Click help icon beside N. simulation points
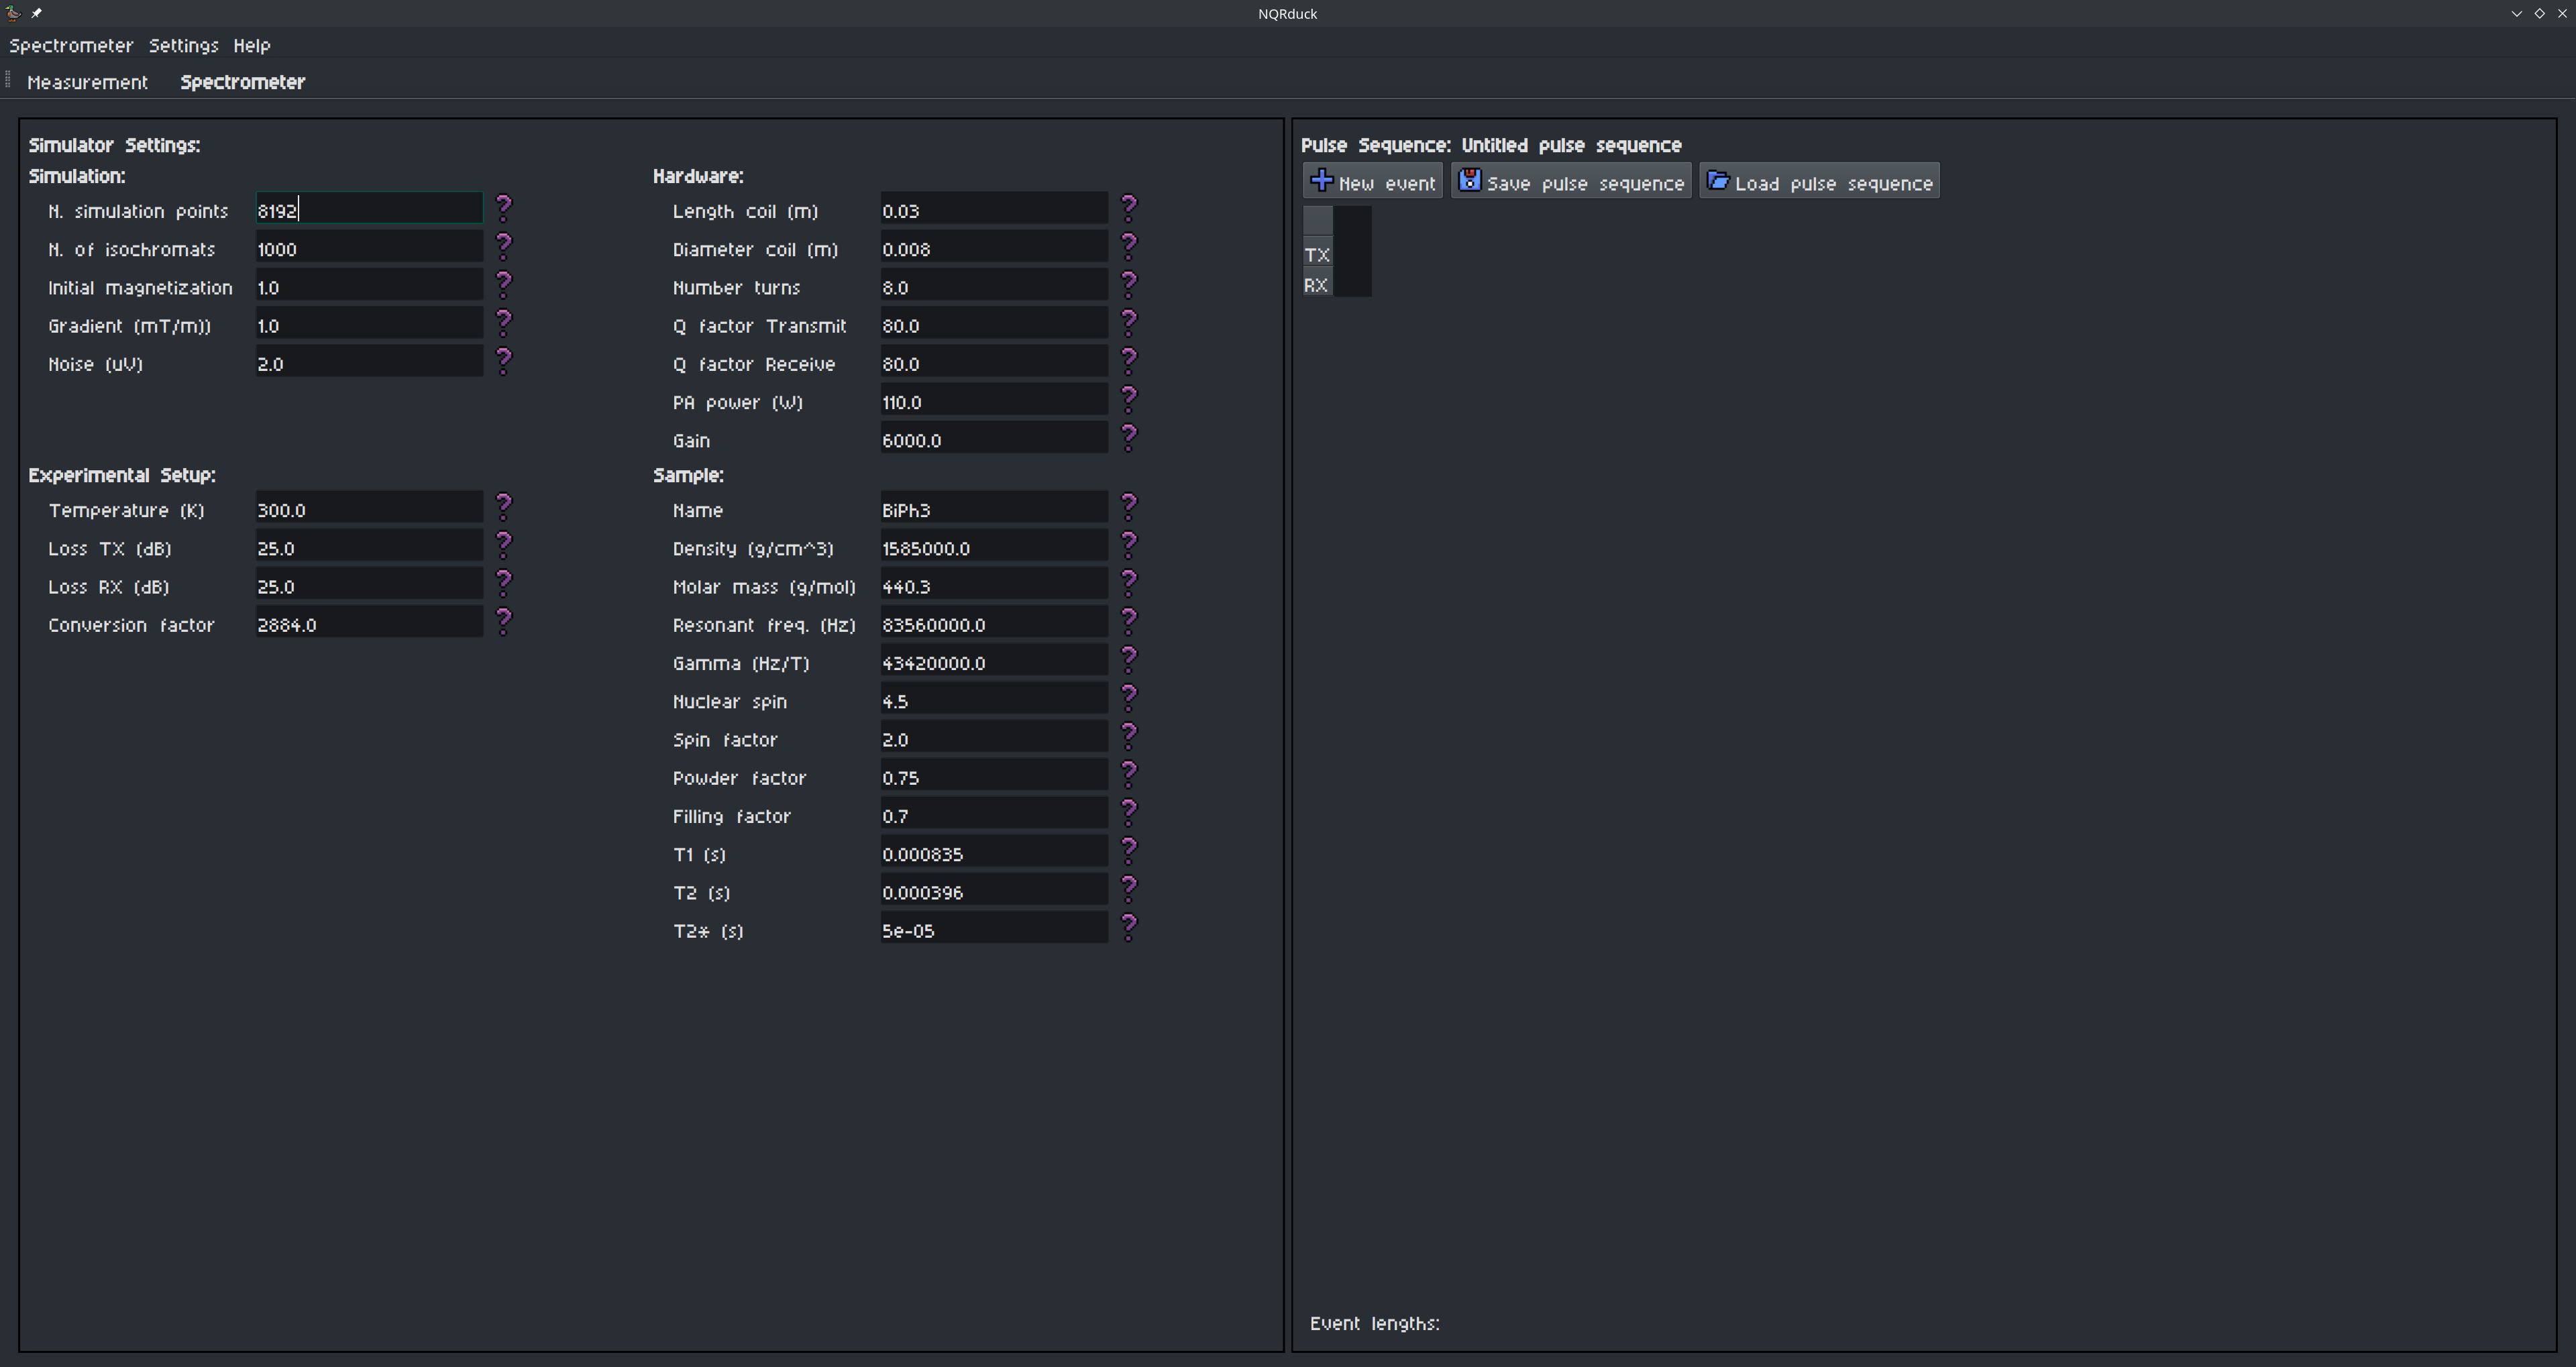 tap(504, 208)
